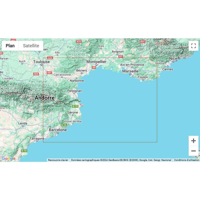The width and height of the screenshot is (200, 200).
Task: Click the A7 highway shield near Avignon
Action: 121,57
